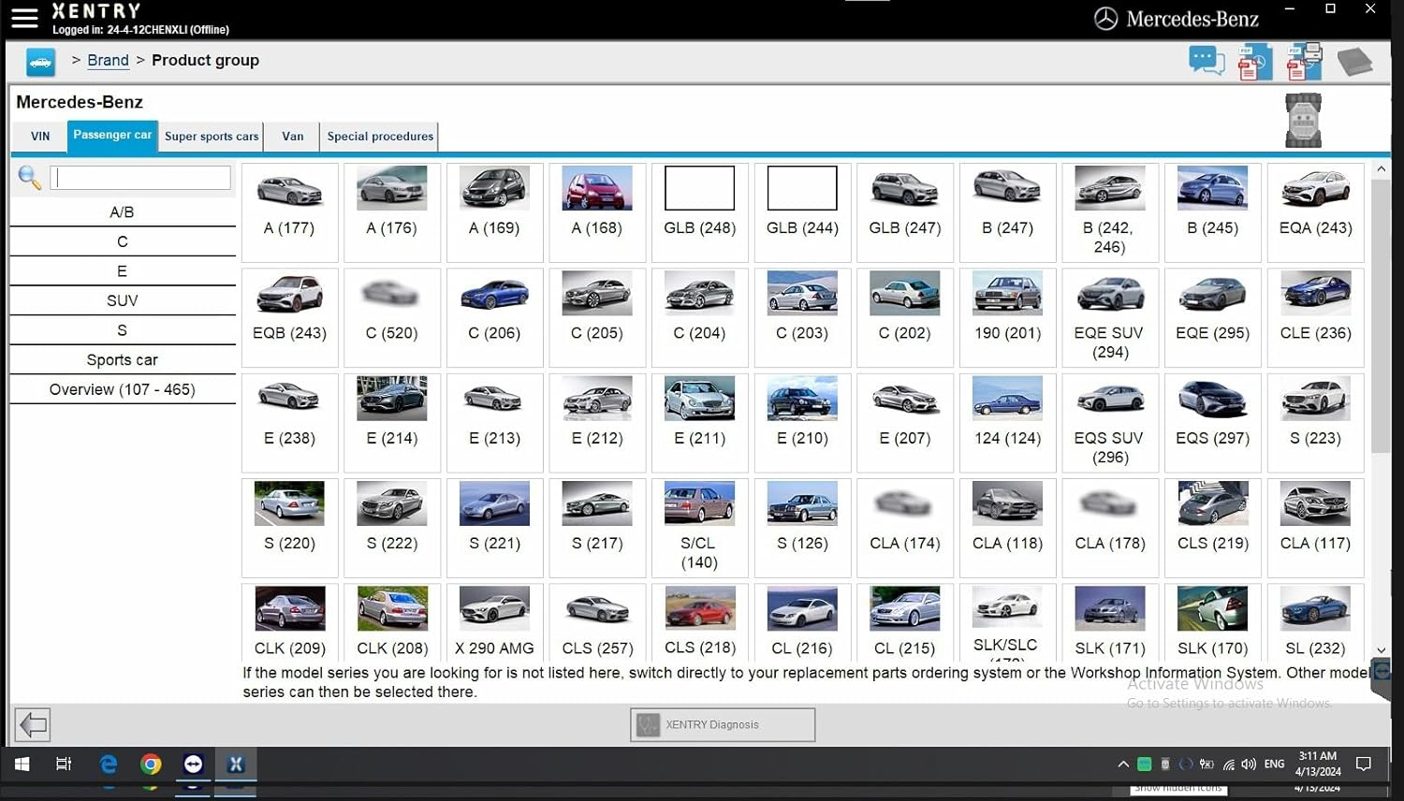Click the scroll down arrow of model list
This screenshot has width=1404, height=801.
(1381, 649)
